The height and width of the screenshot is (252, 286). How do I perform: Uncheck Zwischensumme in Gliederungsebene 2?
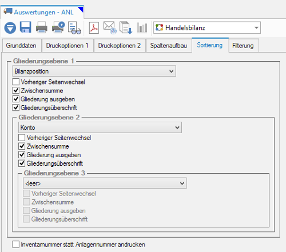[x=22, y=146]
